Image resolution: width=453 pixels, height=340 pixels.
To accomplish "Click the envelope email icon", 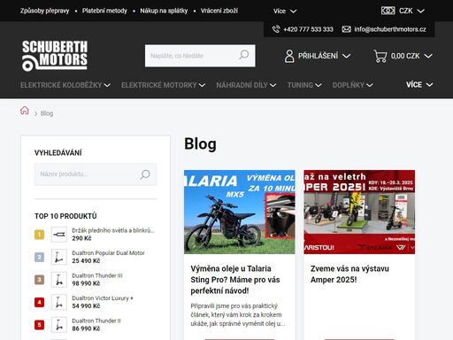I will point(346,29).
